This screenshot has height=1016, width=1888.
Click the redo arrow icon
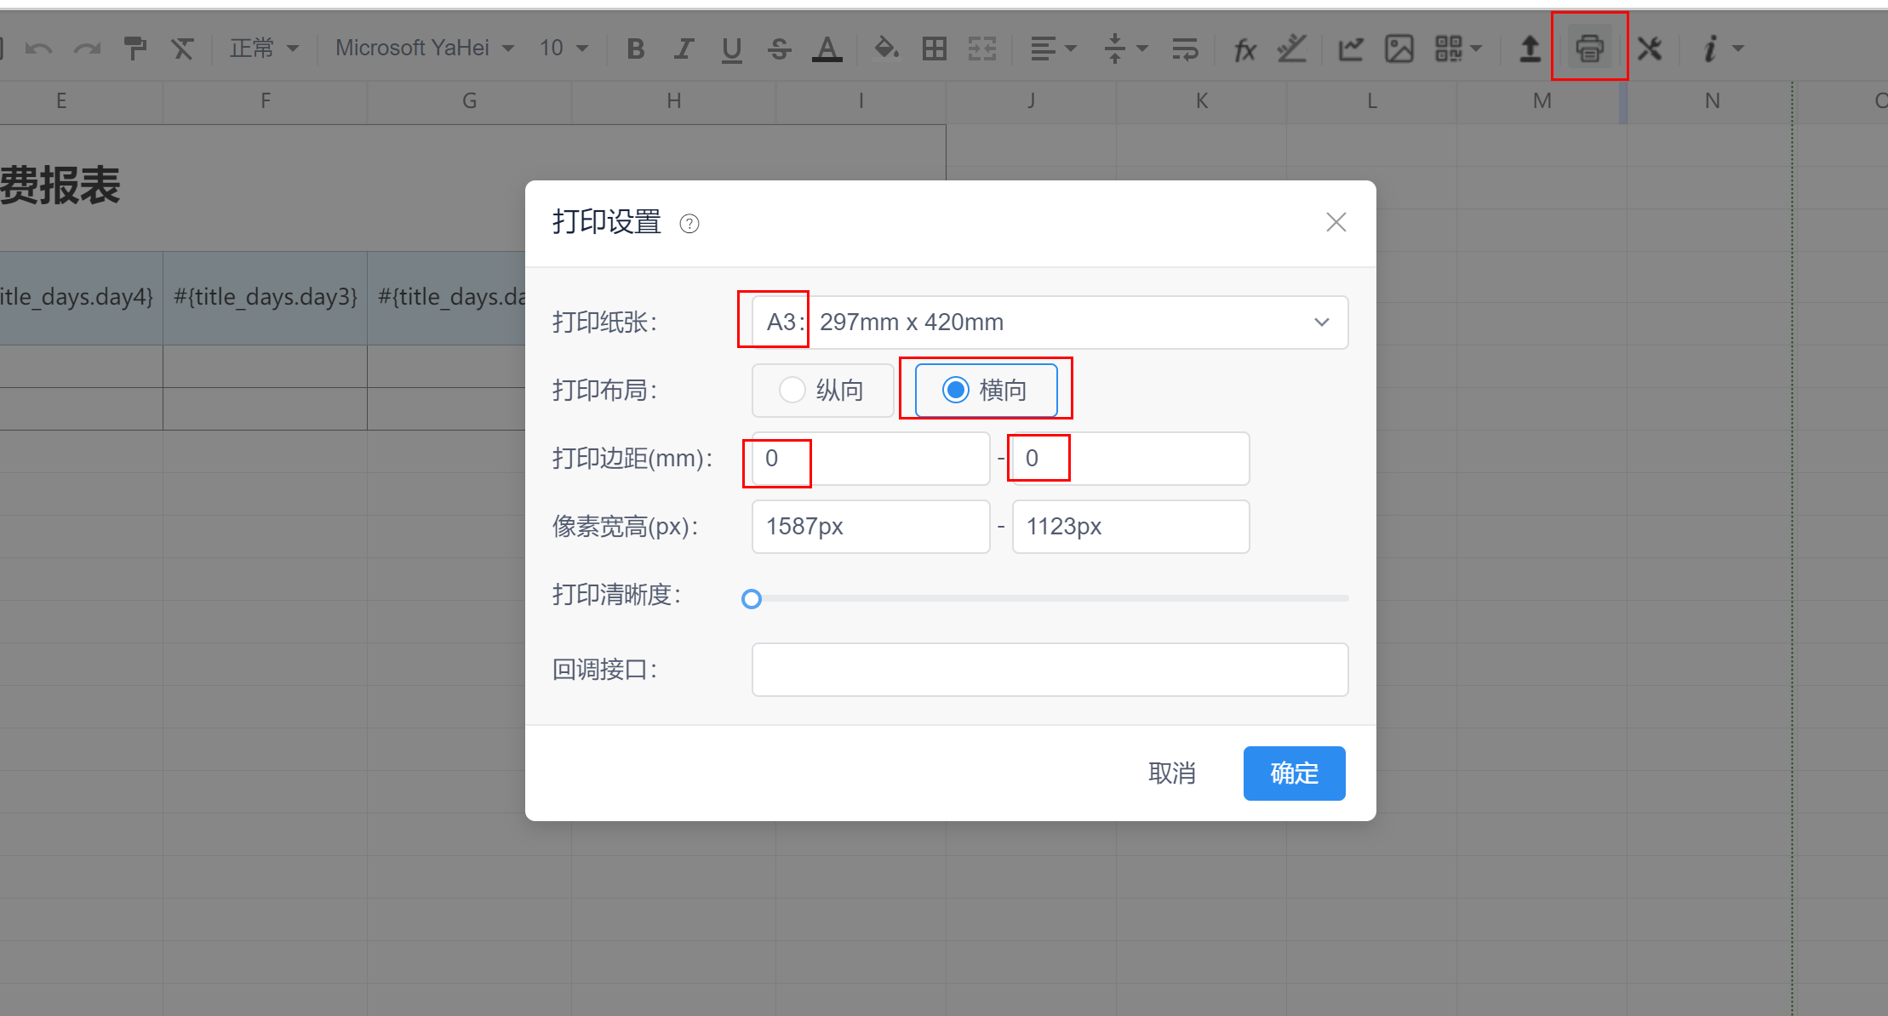87,49
